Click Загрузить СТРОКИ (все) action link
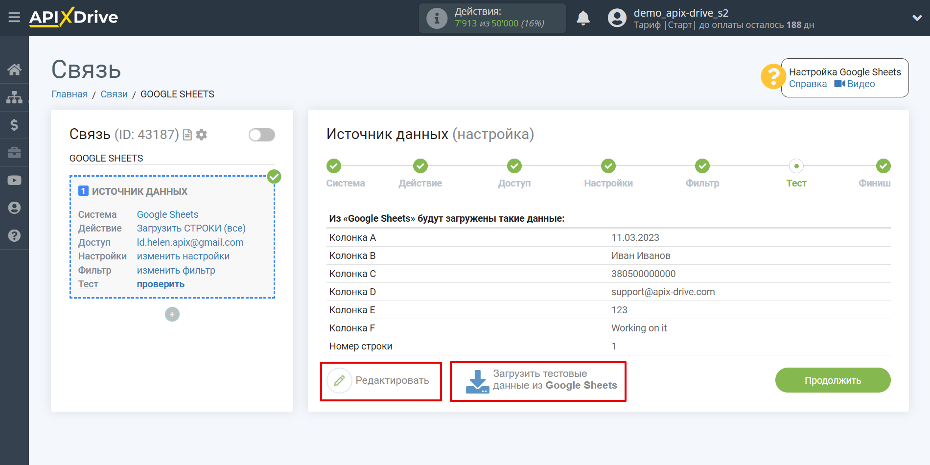930x465 pixels. [191, 228]
